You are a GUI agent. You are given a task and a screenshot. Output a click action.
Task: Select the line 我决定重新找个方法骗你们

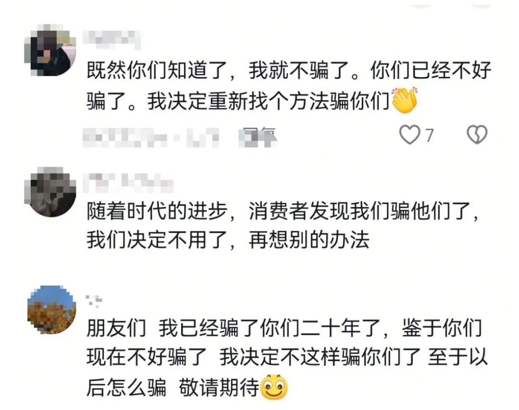pos(269,100)
